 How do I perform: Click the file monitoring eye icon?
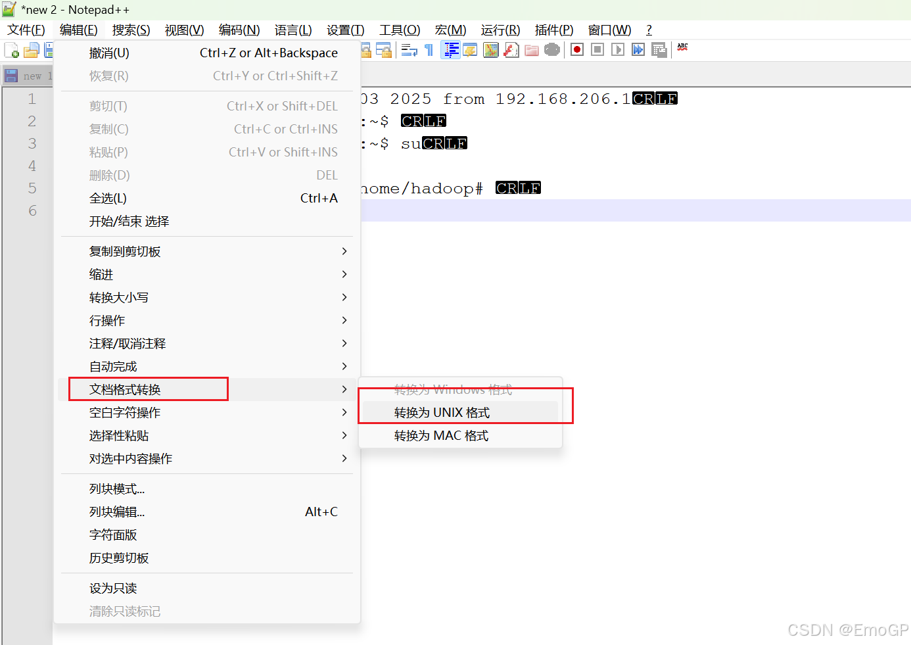(552, 50)
